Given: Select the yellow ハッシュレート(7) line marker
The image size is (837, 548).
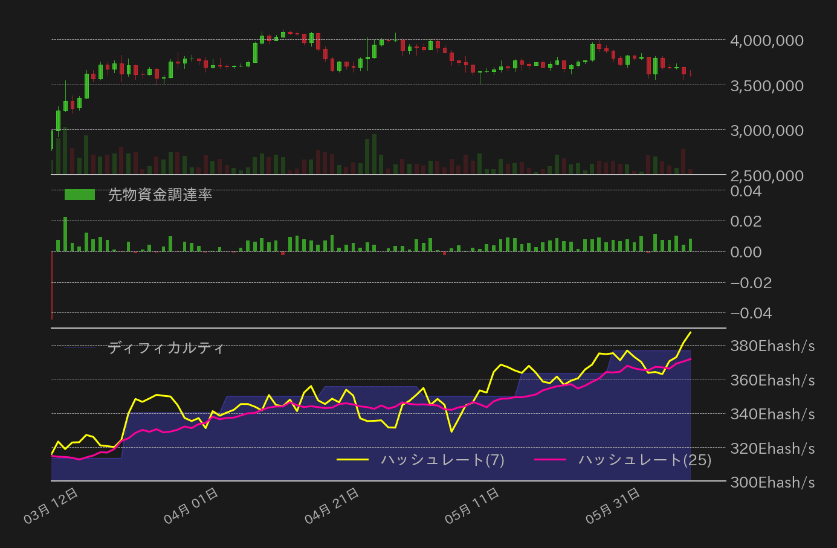Looking at the screenshot, I should [x=354, y=460].
